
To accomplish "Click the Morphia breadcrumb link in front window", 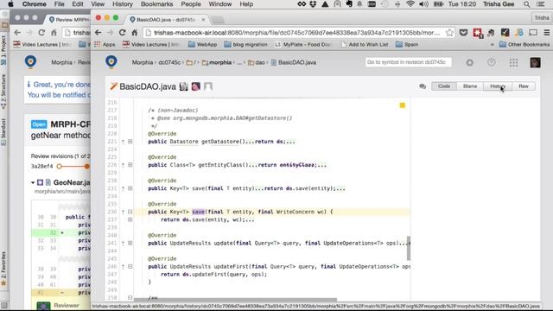I will [x=142, y=62].
